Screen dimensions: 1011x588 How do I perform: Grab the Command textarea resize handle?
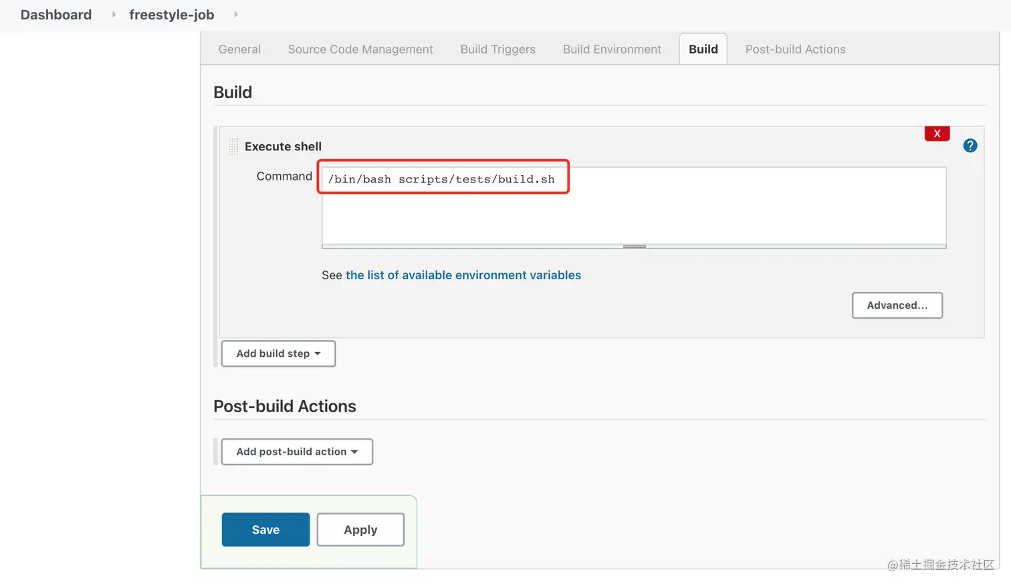tap(634, 247)
